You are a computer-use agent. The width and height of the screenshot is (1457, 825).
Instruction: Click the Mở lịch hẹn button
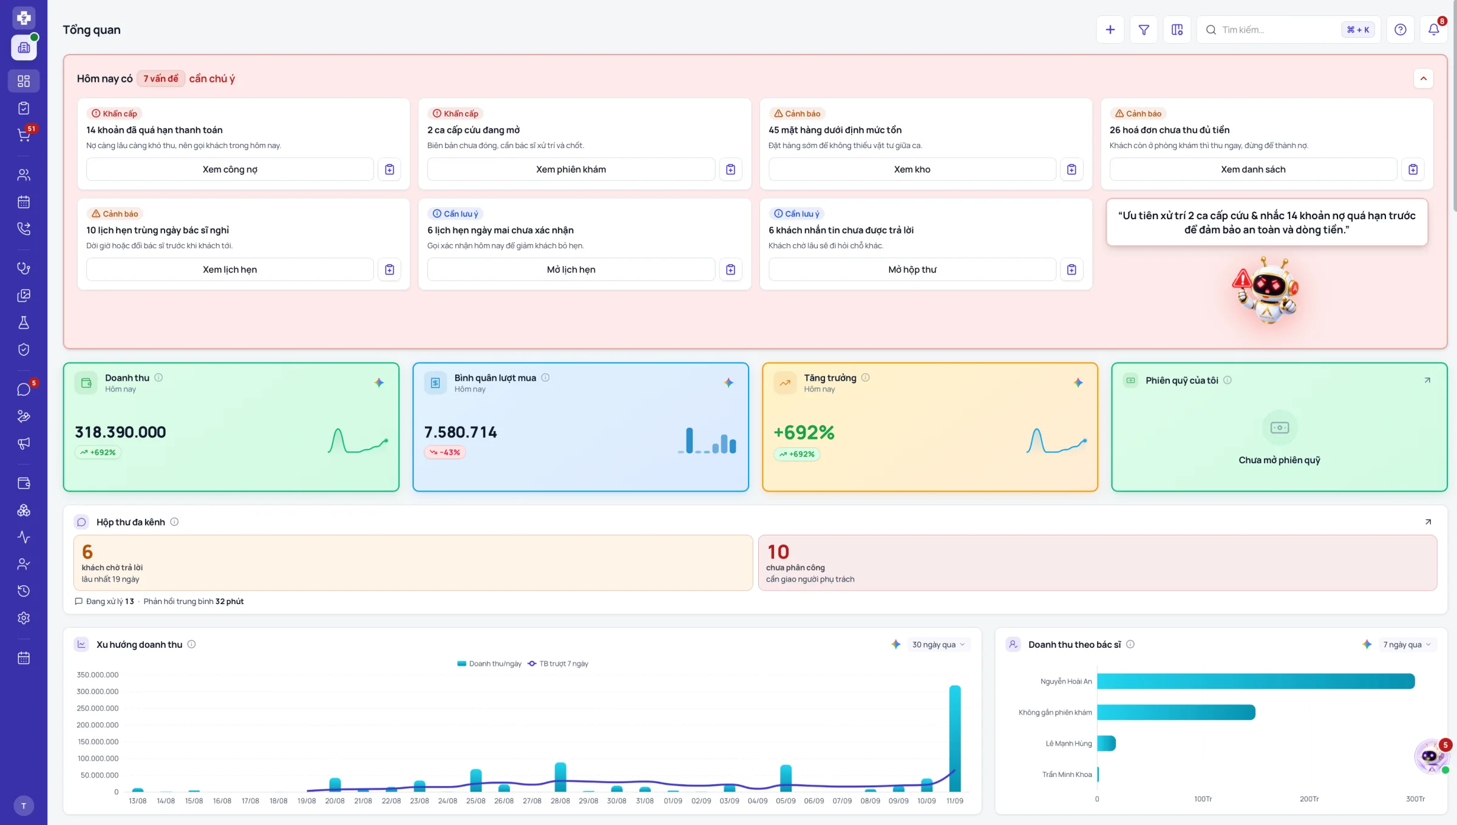pyautogui.click(x=571, y=270)
